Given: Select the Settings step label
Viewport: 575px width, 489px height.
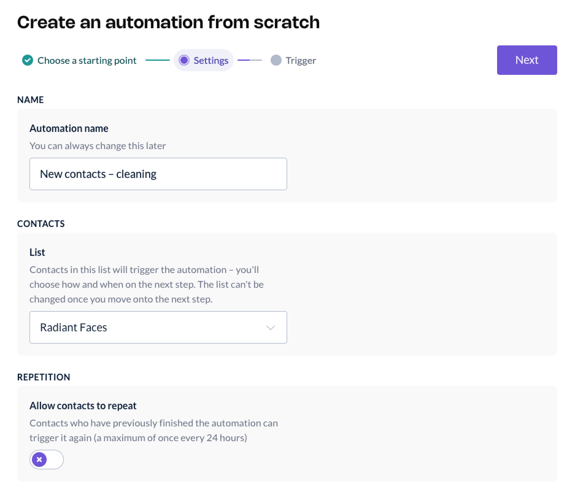Looking at the screenshot, I should pyautogui.click(x=211, y=60).
